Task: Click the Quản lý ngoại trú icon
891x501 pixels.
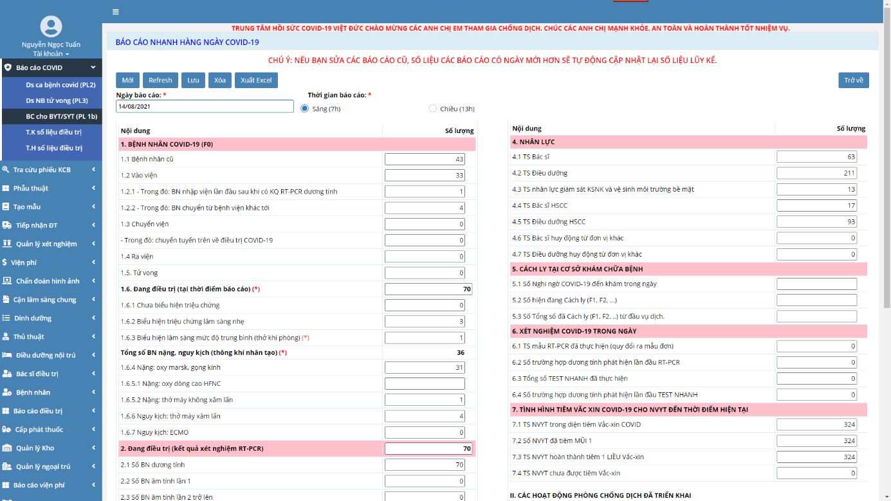Action: coord(6,466)
